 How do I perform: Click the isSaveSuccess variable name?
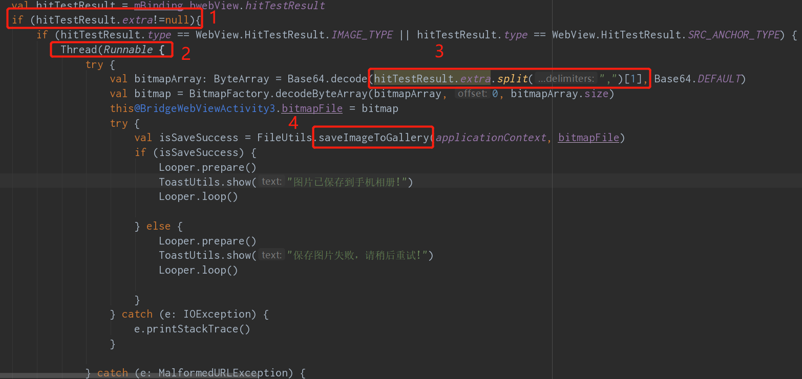coord(199,137)
